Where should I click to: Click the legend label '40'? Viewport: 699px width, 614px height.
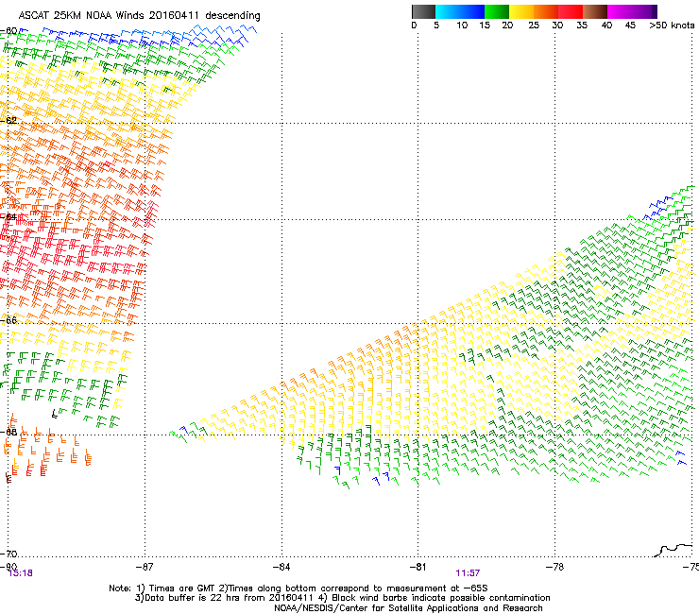pos(606,26)
